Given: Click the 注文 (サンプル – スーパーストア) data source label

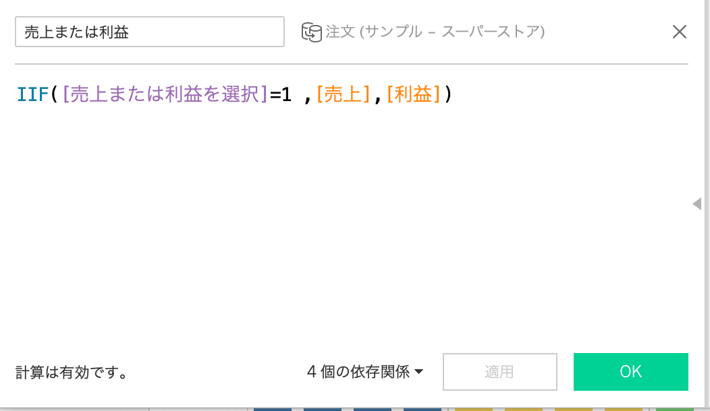Looking at the screenshot, I should click(x=435, y=32).
